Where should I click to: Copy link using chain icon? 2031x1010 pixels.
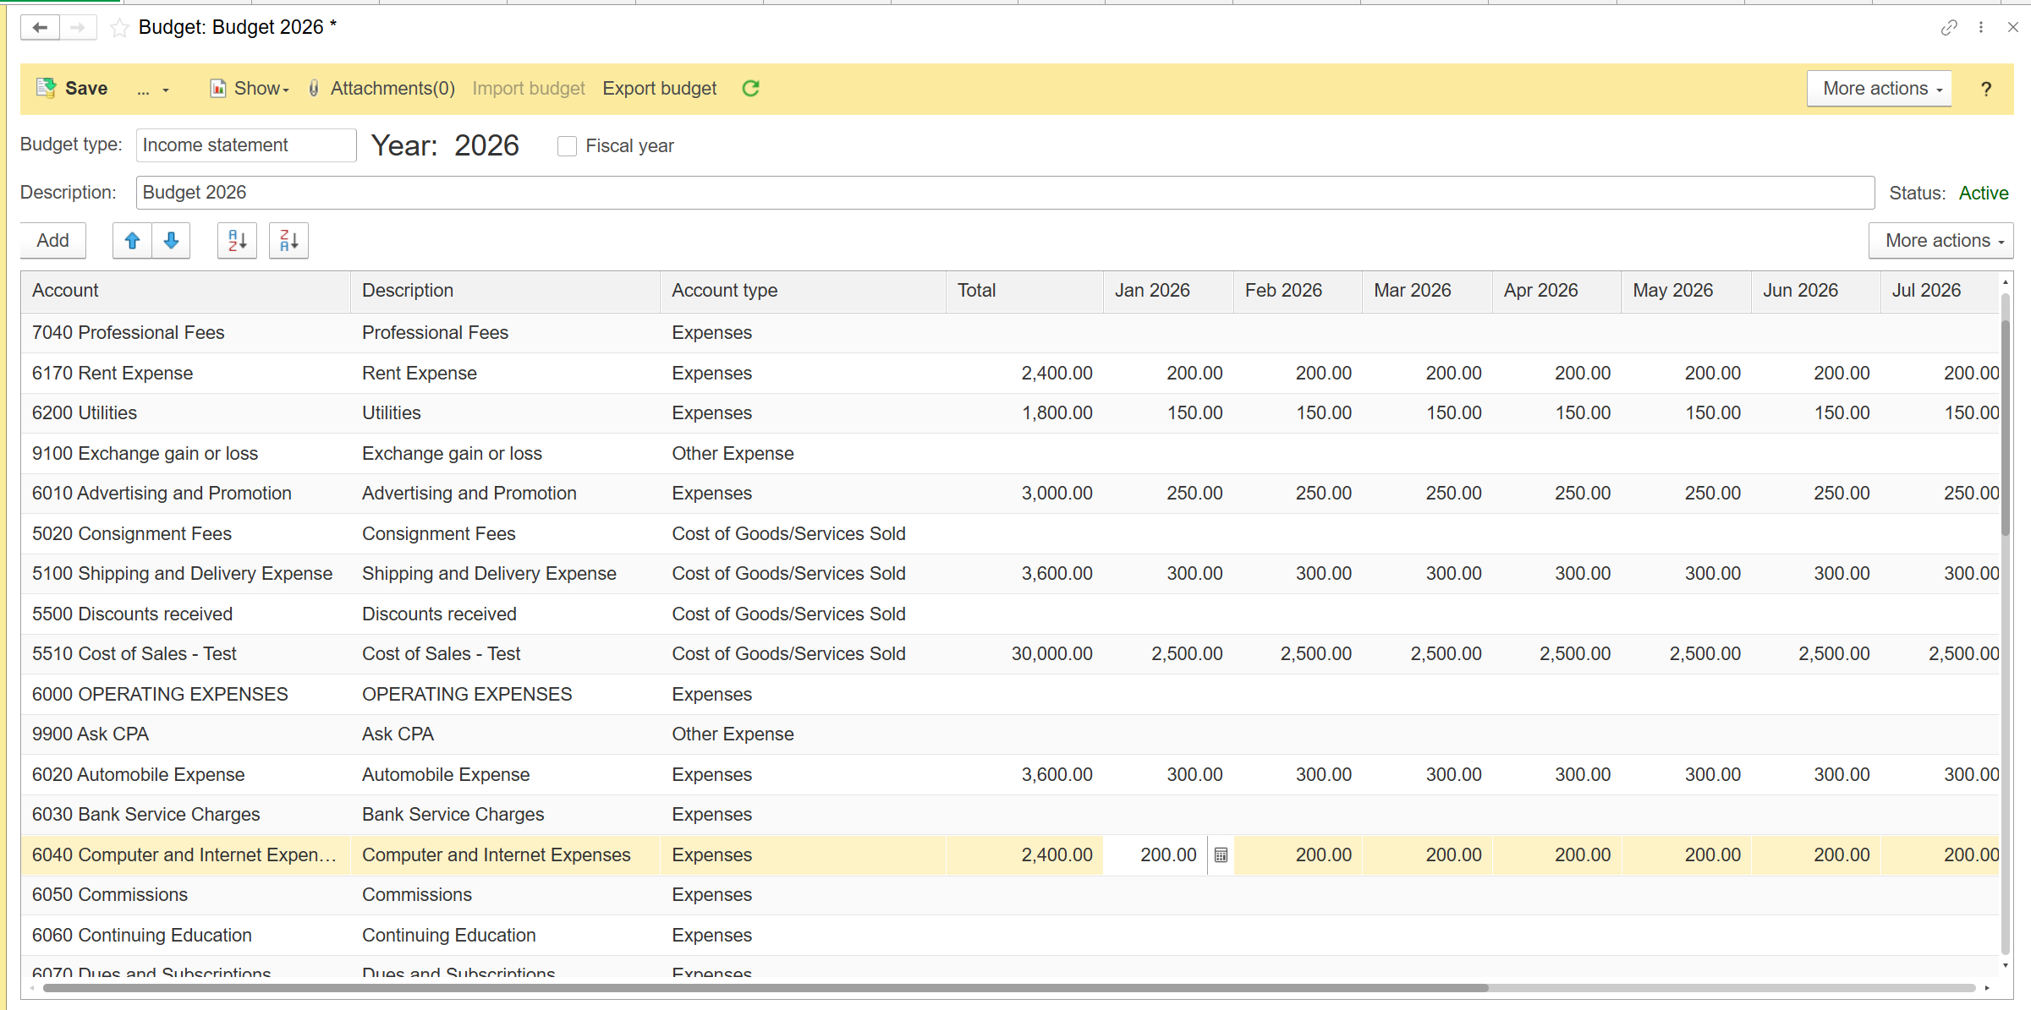point(1949,28)
